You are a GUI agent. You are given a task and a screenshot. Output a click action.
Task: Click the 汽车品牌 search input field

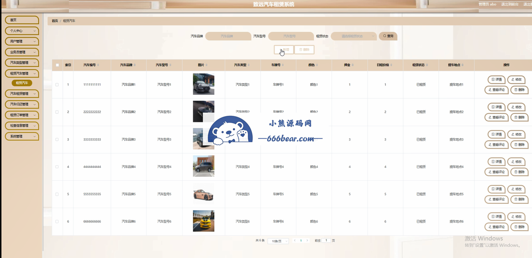(x=228, y=36)
